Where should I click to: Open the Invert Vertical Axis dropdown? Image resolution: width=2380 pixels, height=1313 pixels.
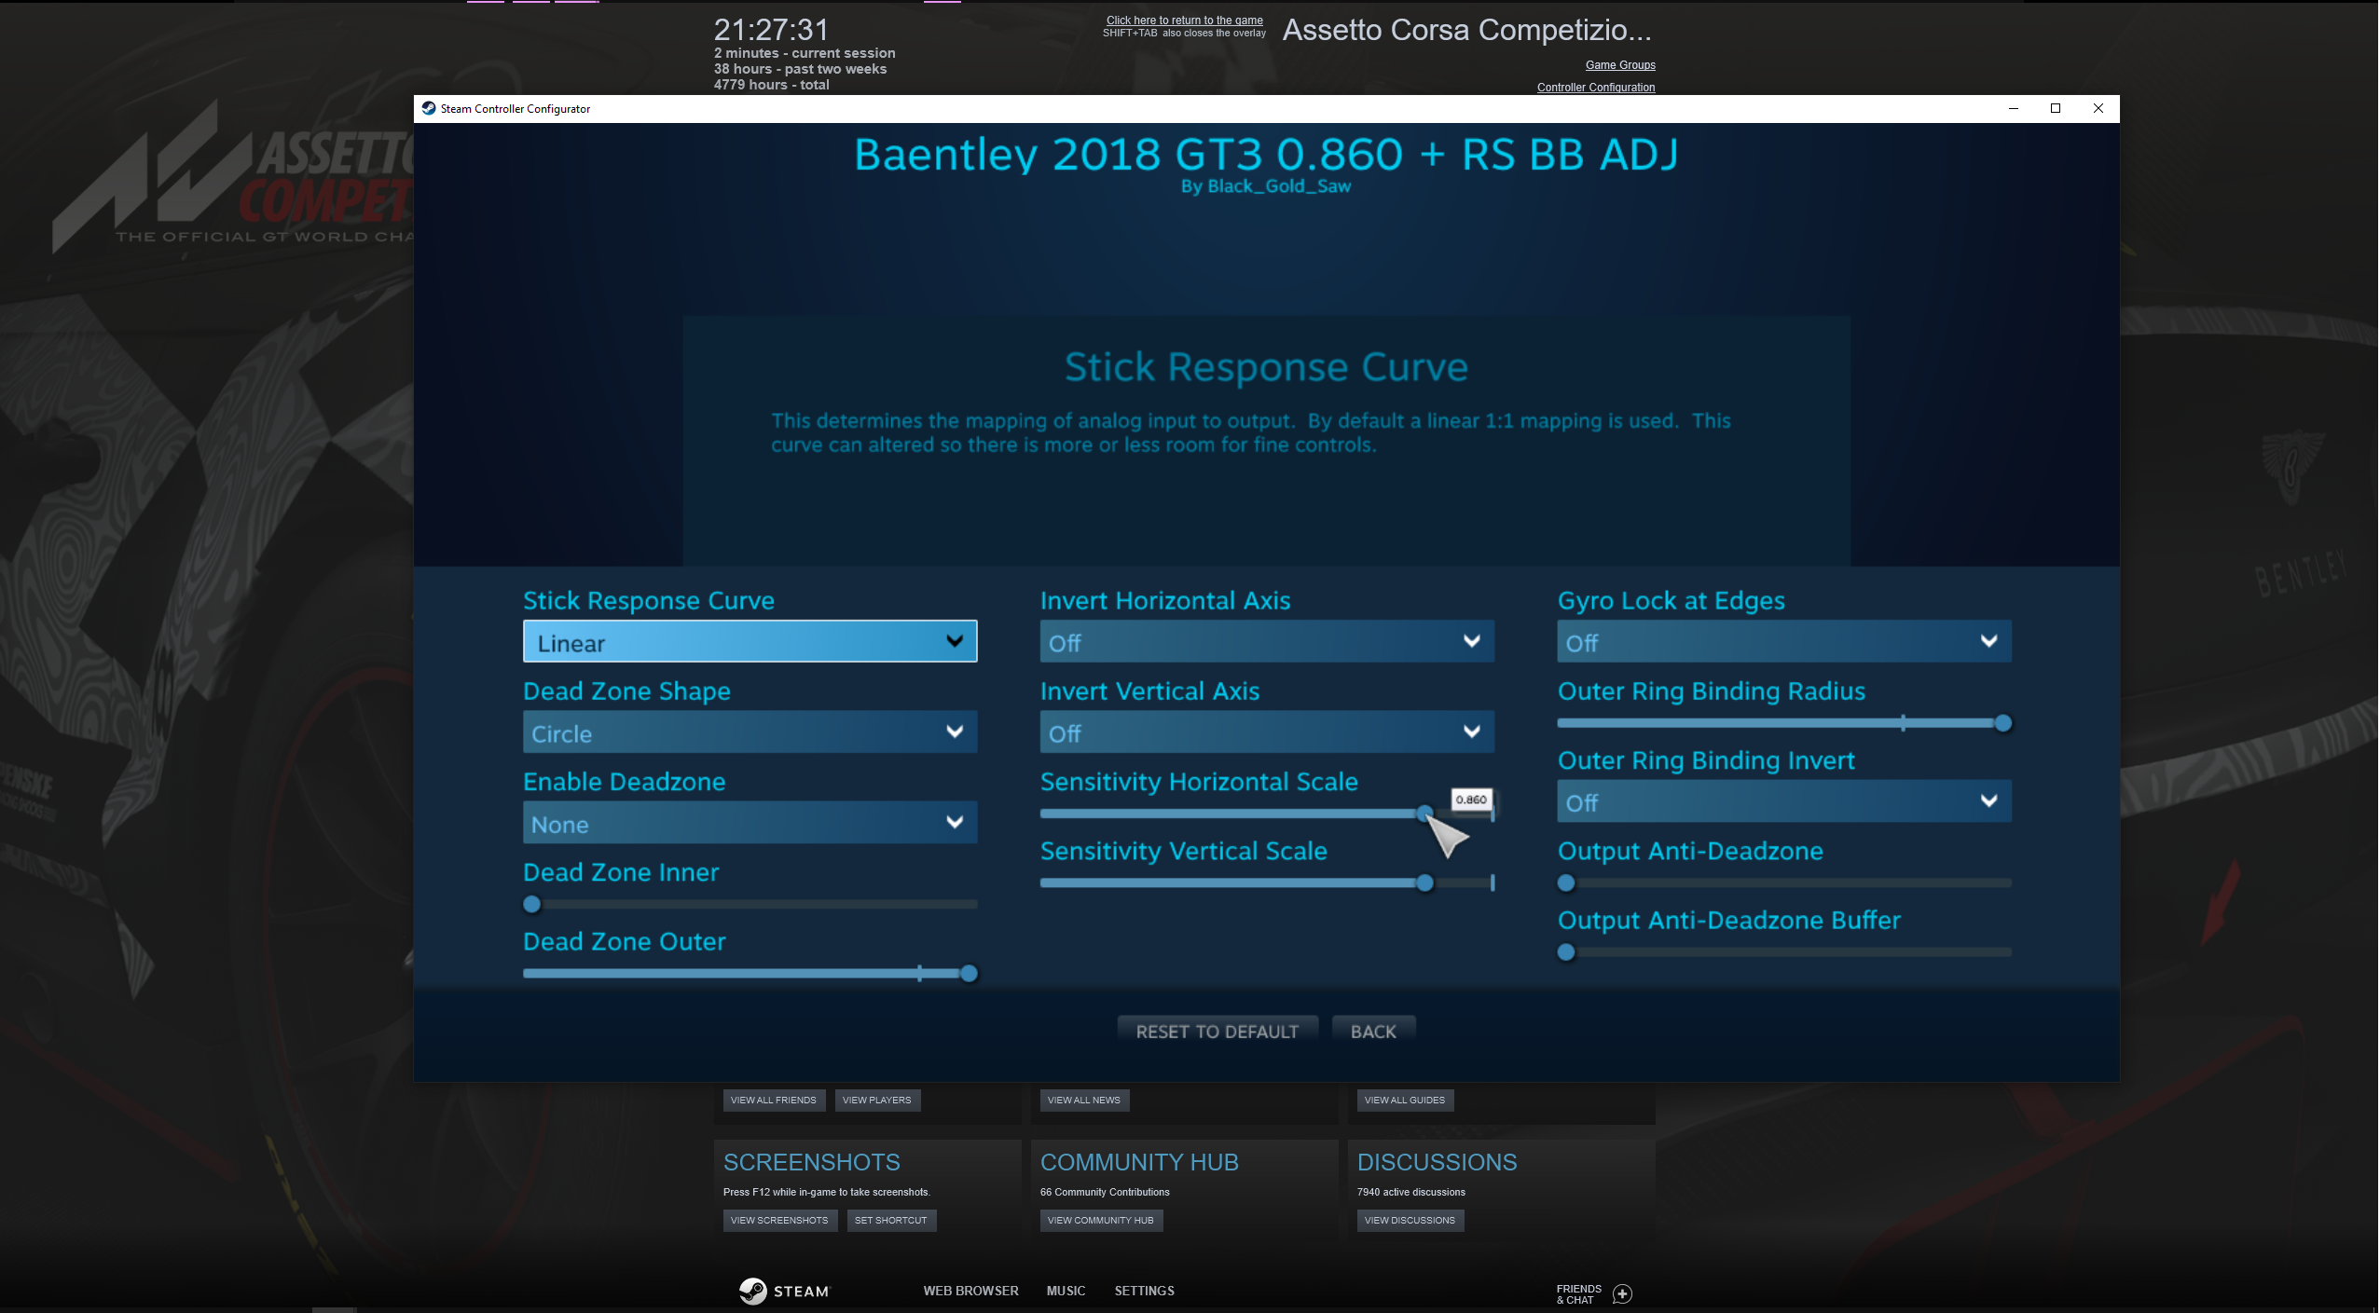[1267, 732]
